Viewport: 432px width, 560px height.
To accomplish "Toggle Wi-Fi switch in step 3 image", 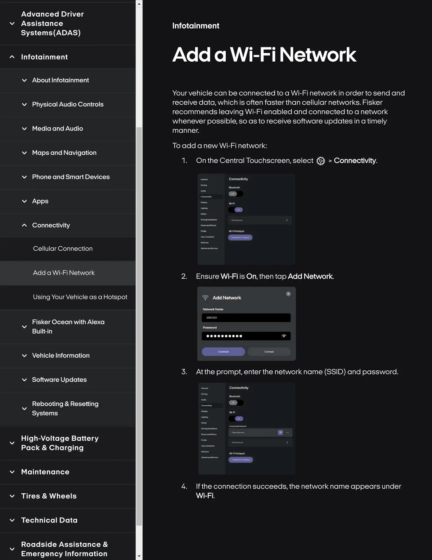I will (236, 419).
